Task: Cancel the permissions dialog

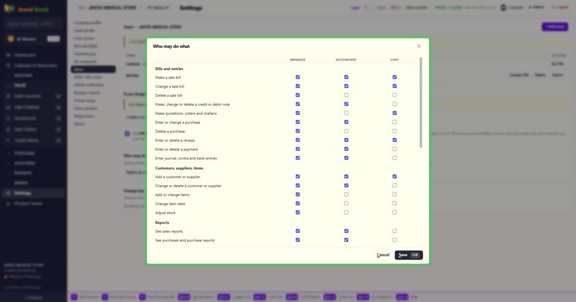Action: [383, 255]
